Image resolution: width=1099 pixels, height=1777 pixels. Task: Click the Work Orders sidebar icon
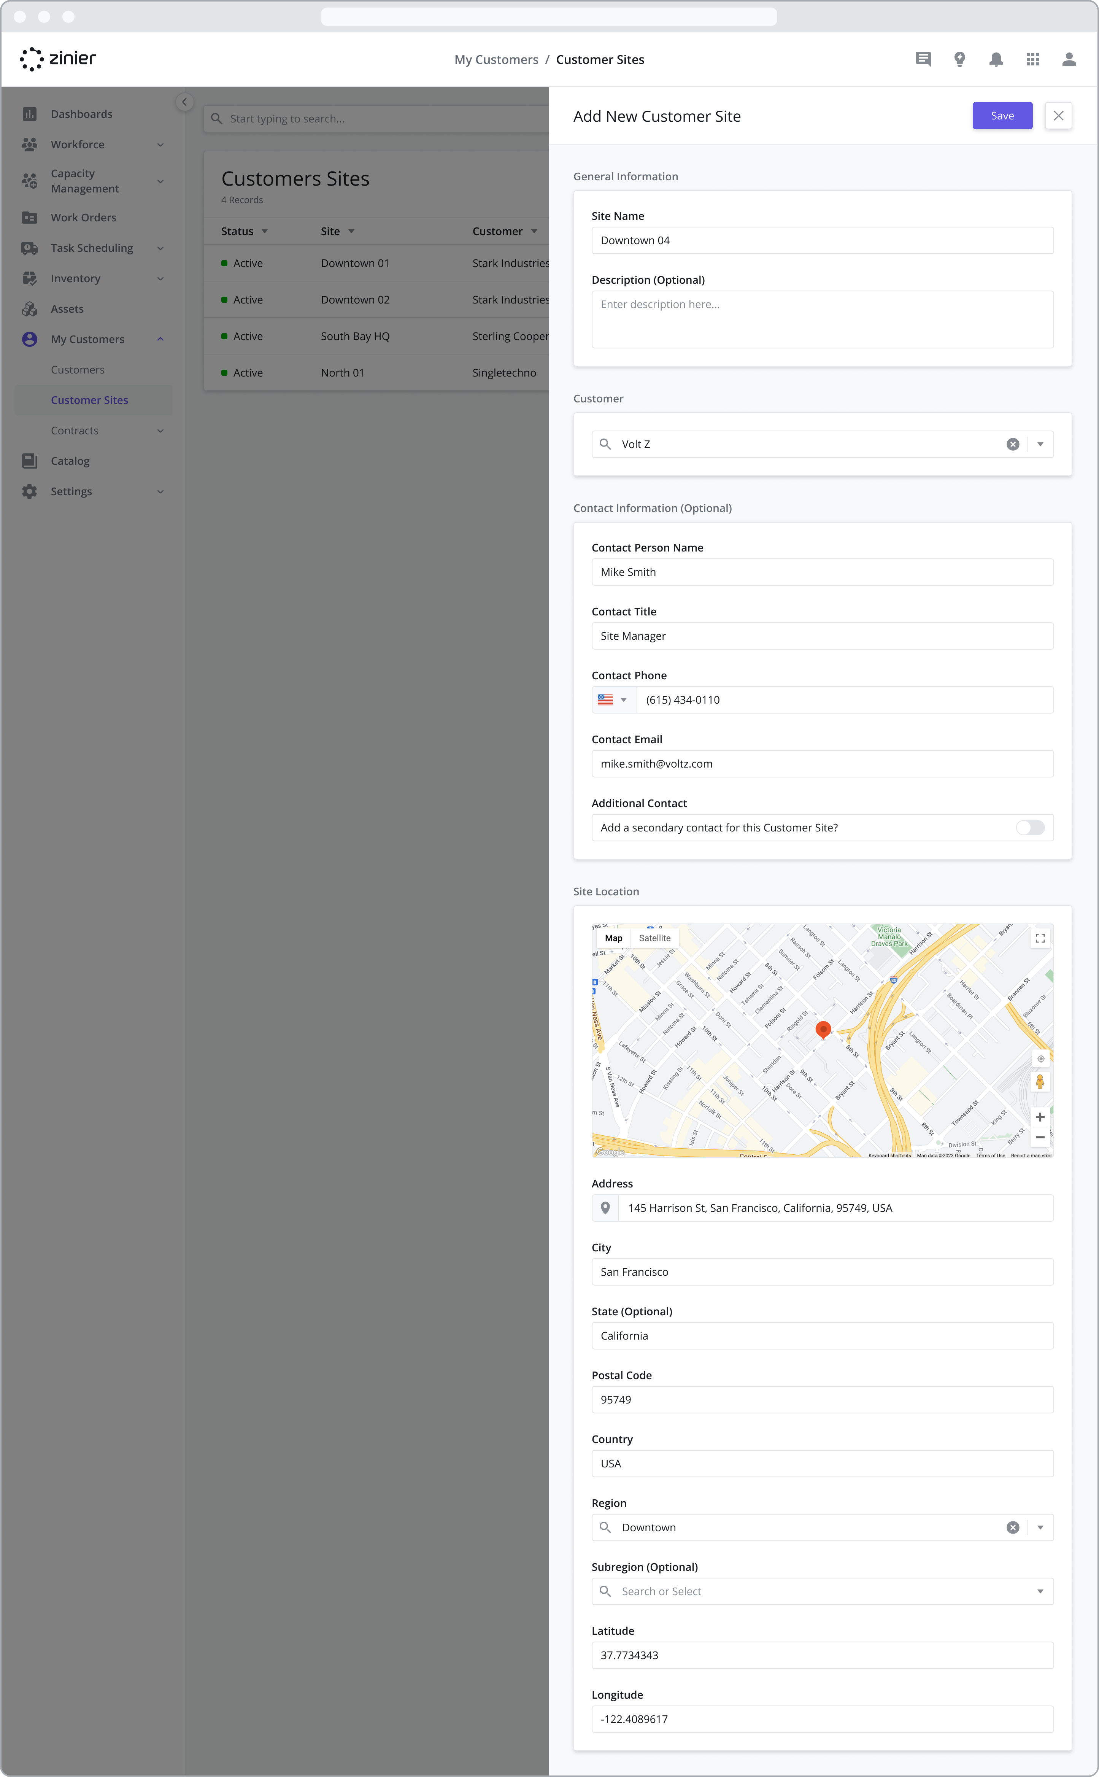click(30, 217)
